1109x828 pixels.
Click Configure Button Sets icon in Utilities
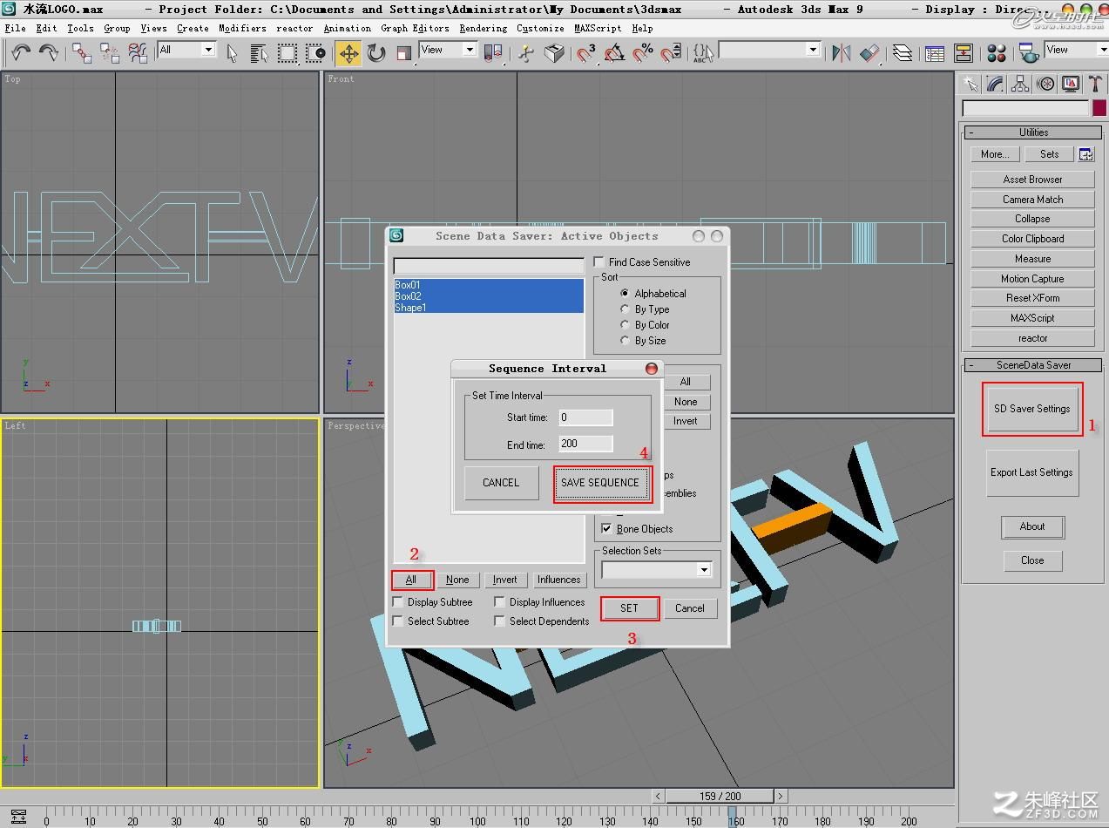[1085, 154]
